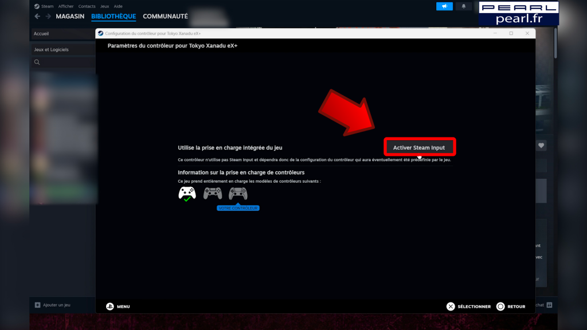Switch to the Magasin tab
Viewport: 587px width, 330px height.
(x=70, y=17)
